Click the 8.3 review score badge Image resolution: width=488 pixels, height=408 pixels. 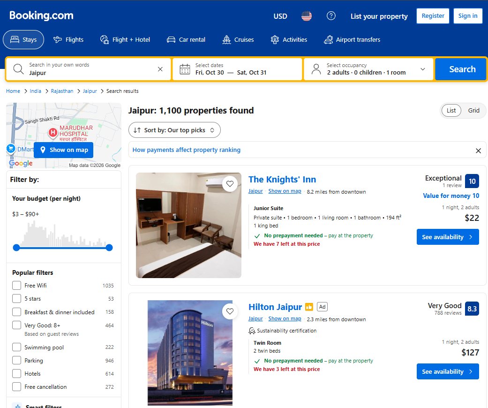472,309
